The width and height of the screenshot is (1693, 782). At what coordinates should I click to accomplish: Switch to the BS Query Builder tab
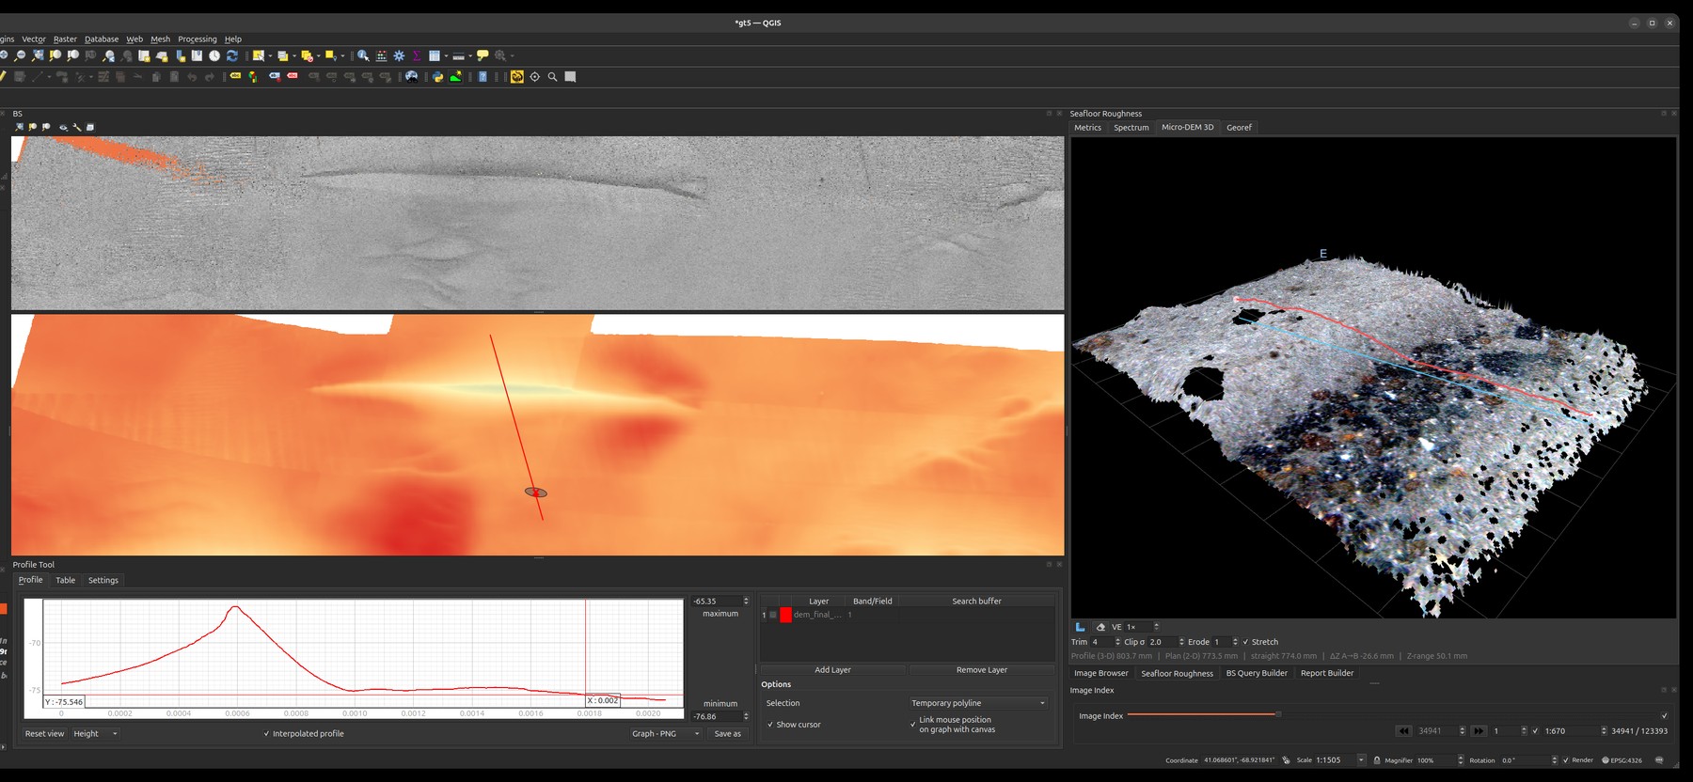tap(1257, 673)
